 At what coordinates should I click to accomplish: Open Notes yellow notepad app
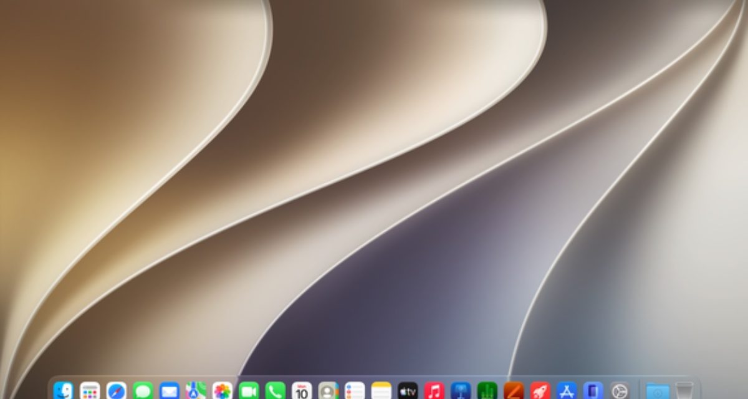(381, 391)
